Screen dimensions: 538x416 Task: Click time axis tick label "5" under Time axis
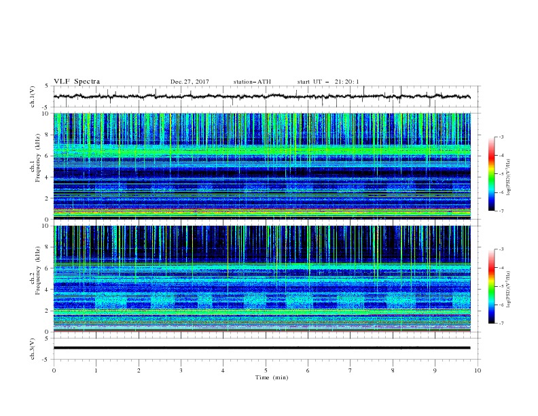[266, 370]
